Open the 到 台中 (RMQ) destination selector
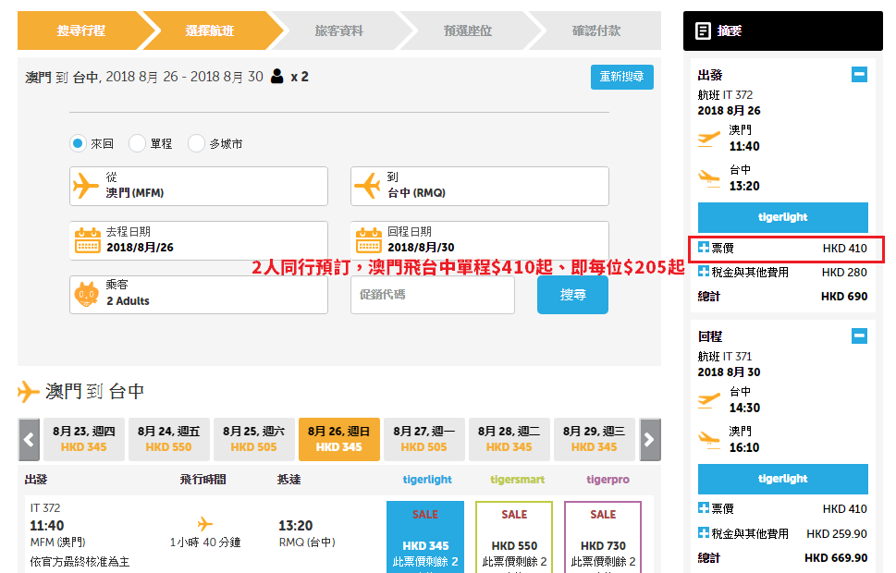The image size is (896, 573). tap(480, 187)
